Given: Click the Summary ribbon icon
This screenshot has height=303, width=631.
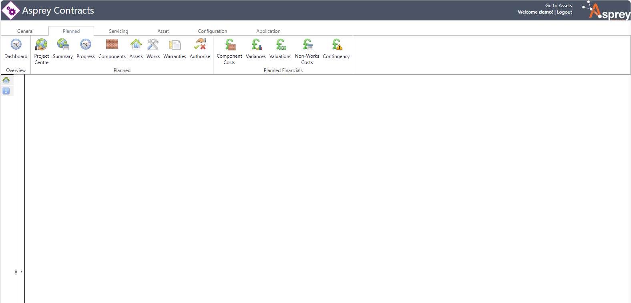Looking at the screenshot, I should [x=63, y=45].
